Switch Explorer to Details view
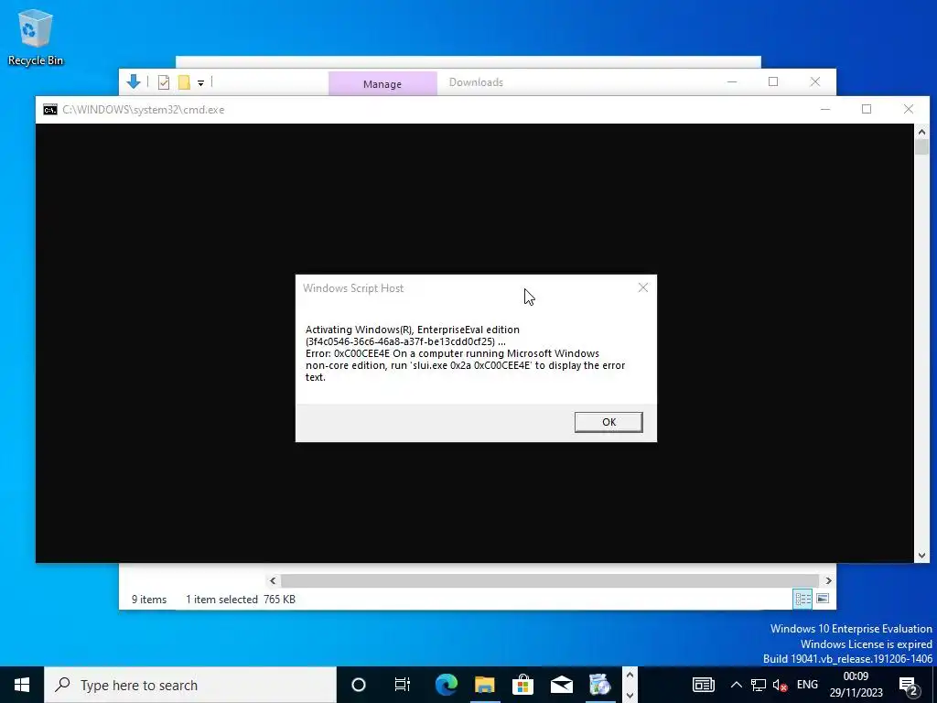The height and width of the screenshot is (703, 937). 802,599
